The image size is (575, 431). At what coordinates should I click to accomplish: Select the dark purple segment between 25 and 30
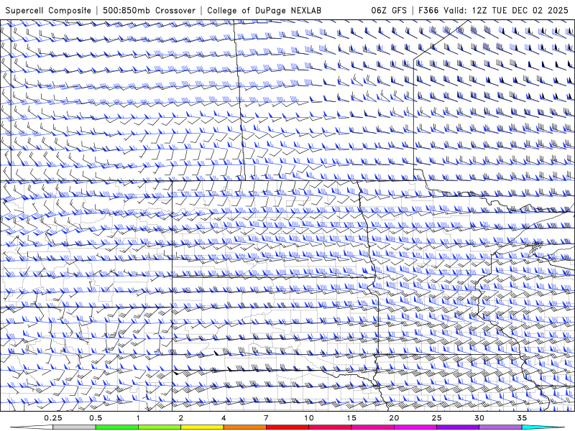pos(458,427)
